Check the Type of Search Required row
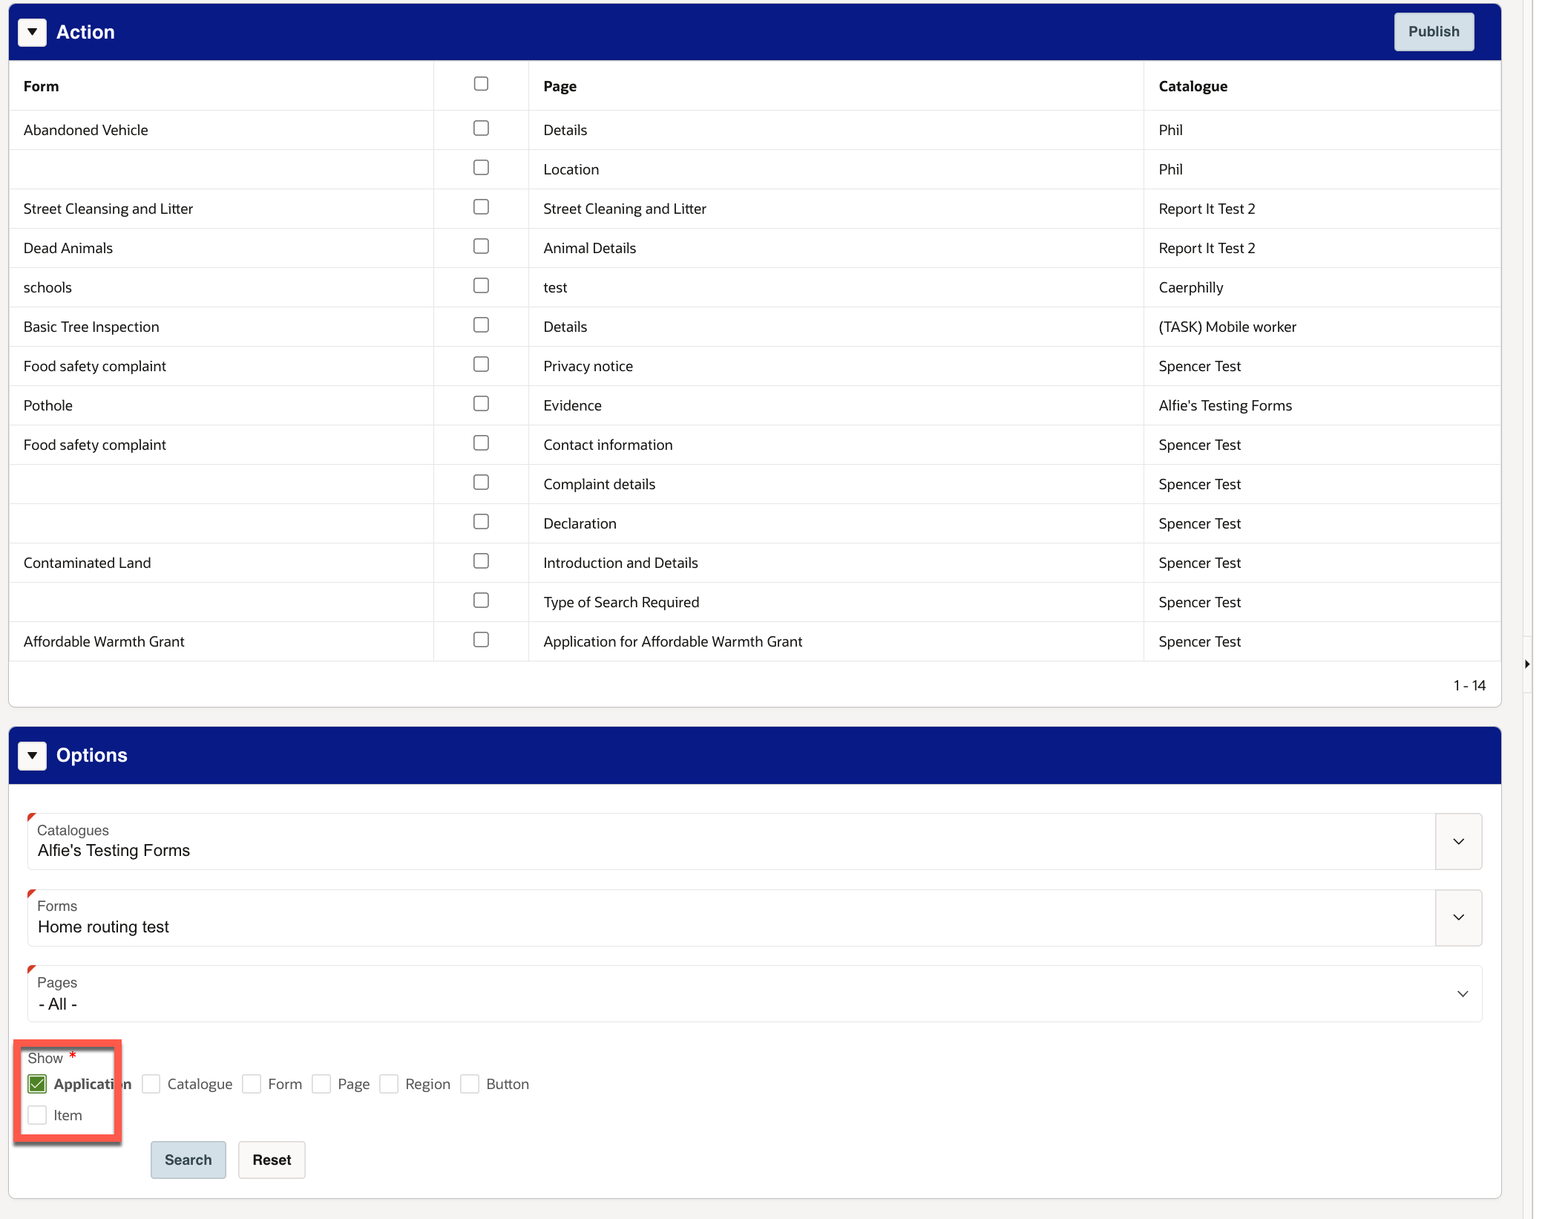 click(x=481, y=601)
